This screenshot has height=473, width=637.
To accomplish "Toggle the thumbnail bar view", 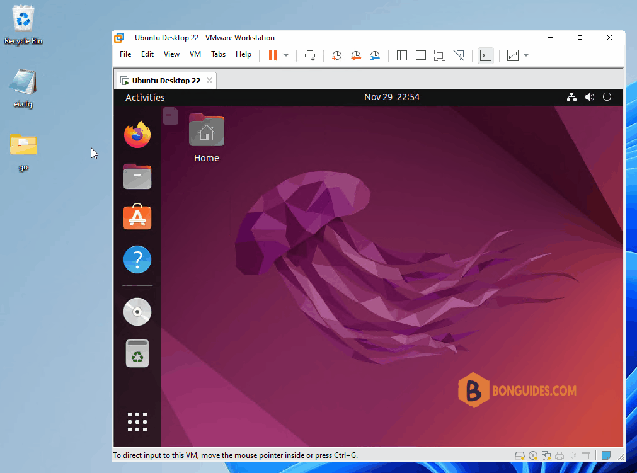I will tap(421, 55).
